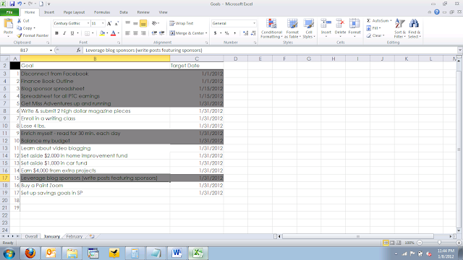
Task: Click the AutoSum sigma icon
Action: [x=368, y=21]
